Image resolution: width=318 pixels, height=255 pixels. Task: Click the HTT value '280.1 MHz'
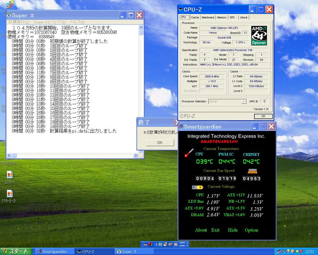[x=212, y=86]
